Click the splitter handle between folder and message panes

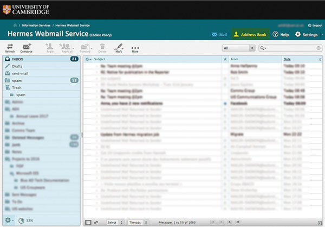click(x=82, y=135)
